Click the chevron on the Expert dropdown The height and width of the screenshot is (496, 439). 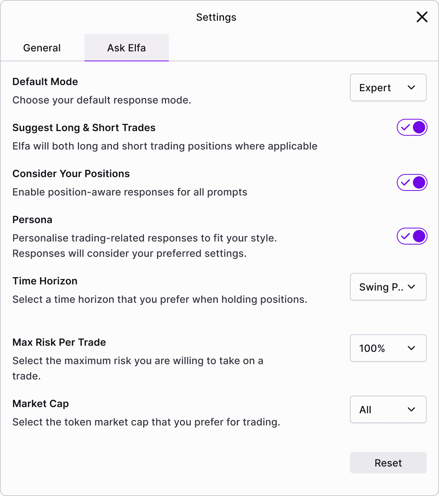pos(411,87)
